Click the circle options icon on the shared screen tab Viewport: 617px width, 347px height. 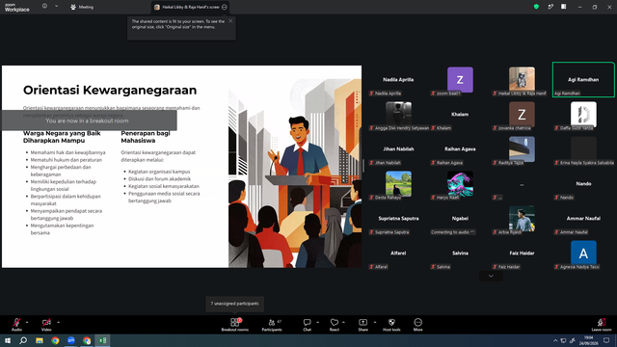click(x=225, y=7)
